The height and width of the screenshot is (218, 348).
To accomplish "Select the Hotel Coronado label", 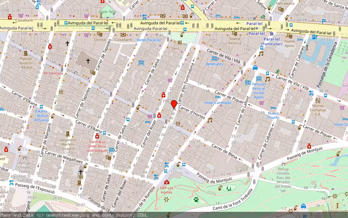I will [x=218, y=102].
